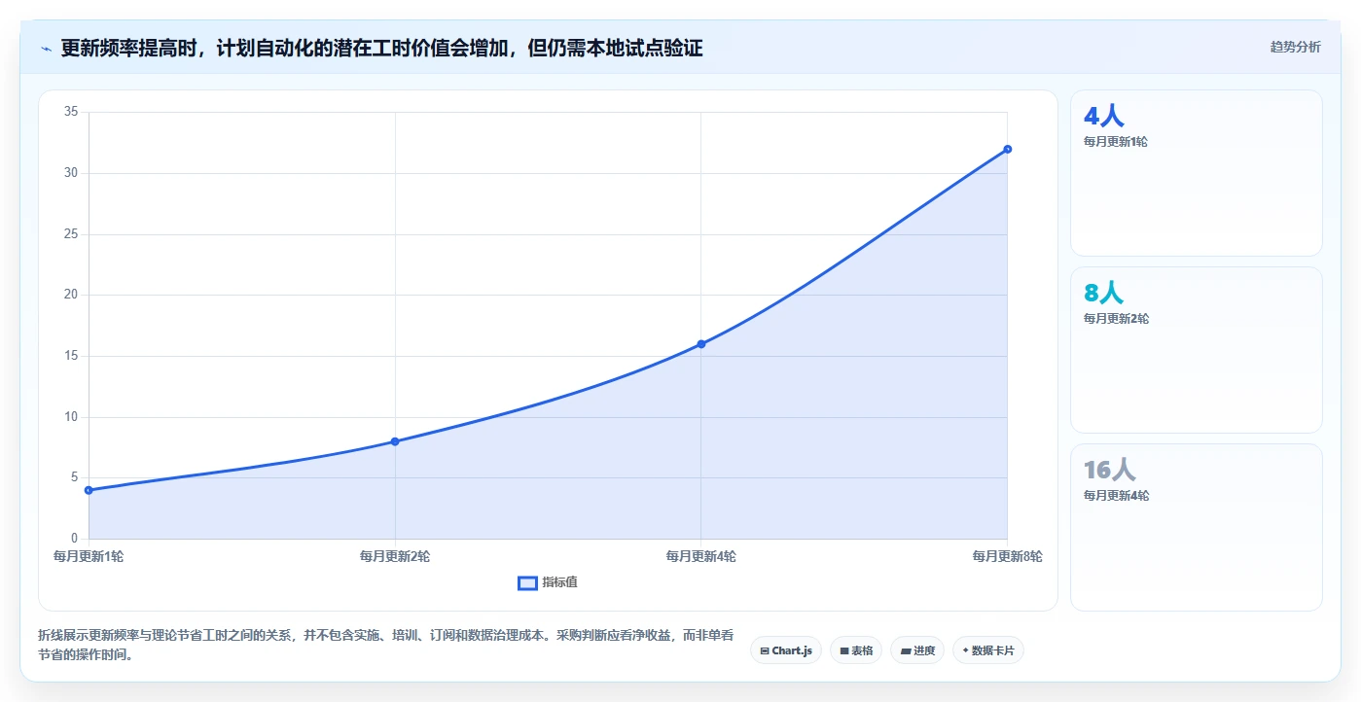Select the 表格 tag chip
Image resolution: width=1361 pixels, height=702 pixels.
[x=856, y=650]
